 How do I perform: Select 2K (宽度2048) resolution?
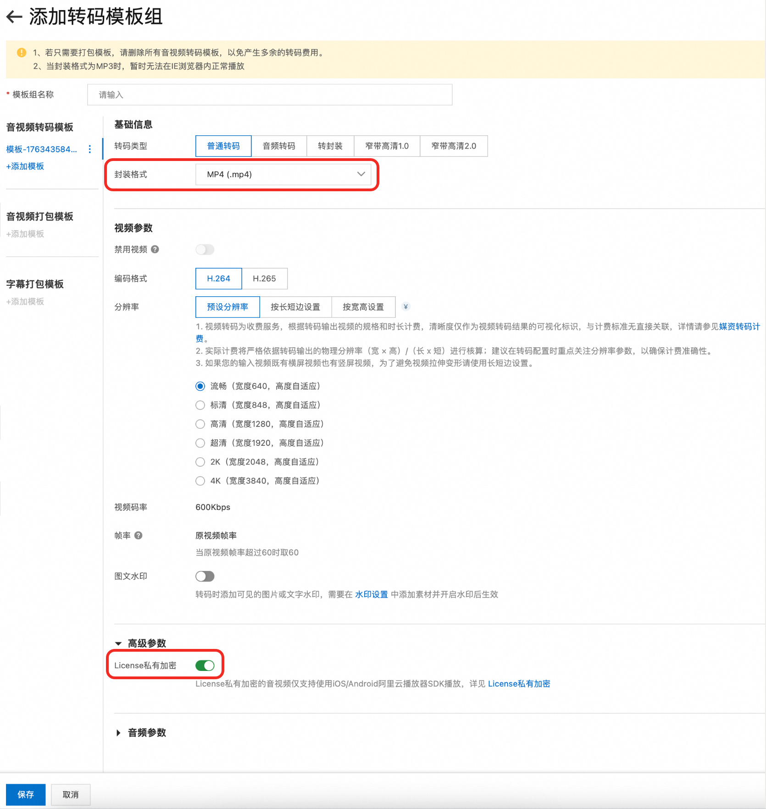(x=200, y=462)
